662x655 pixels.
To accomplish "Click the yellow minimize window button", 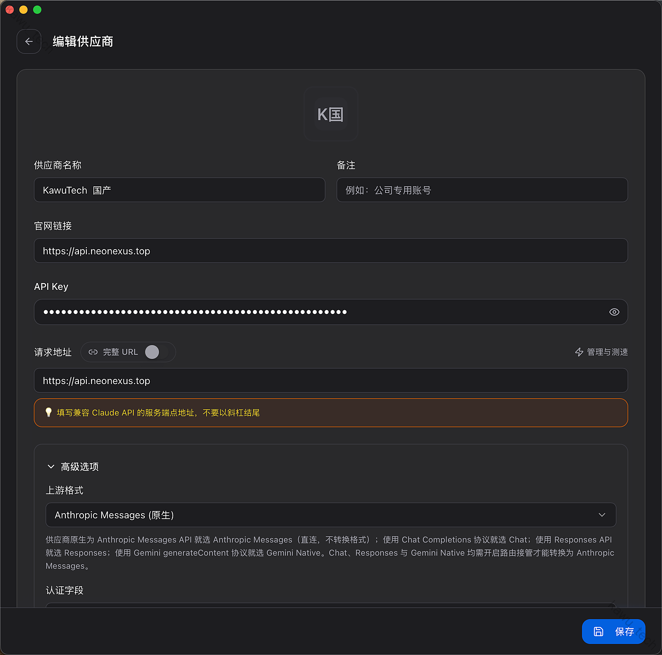I will tap(23, 10).
